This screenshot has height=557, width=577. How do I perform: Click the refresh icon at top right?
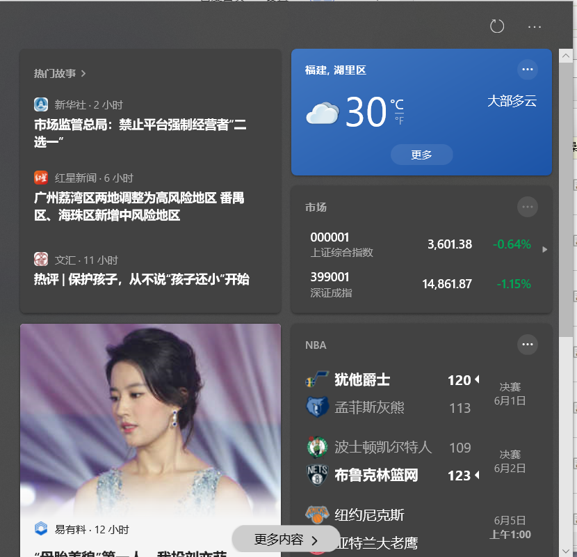[496, 26]
